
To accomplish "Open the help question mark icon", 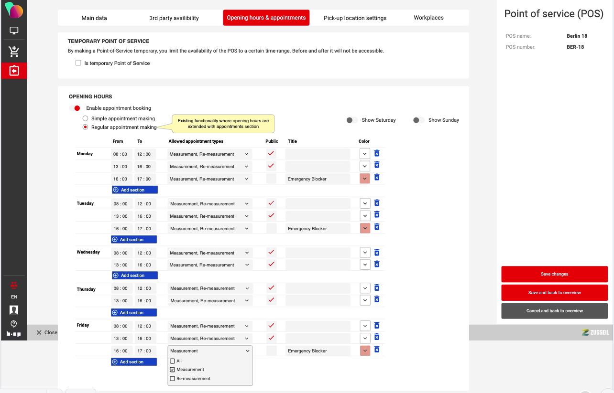I will coord(14,323).
